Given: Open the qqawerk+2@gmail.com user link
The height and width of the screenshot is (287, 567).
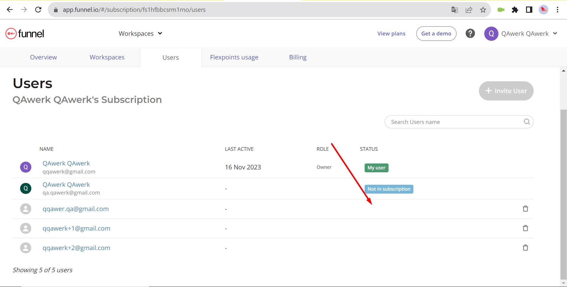Looking at the screenshot, I should tap(76, 248).
